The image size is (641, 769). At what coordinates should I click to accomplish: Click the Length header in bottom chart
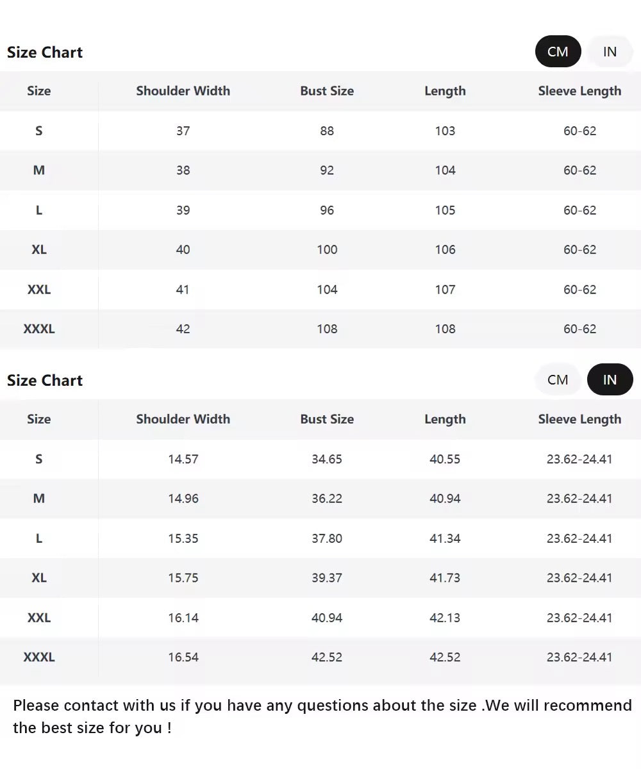click(445, 419)
